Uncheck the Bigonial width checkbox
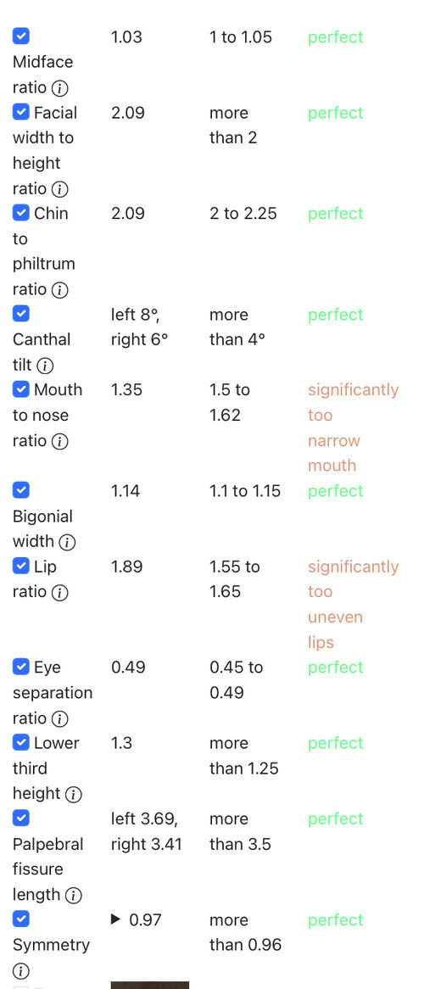Screen dimensions: 424x989 pyautogui.click(x=21, y=491)
